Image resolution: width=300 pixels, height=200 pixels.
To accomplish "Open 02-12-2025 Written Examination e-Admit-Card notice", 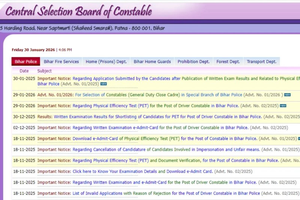I will (160, 128).
